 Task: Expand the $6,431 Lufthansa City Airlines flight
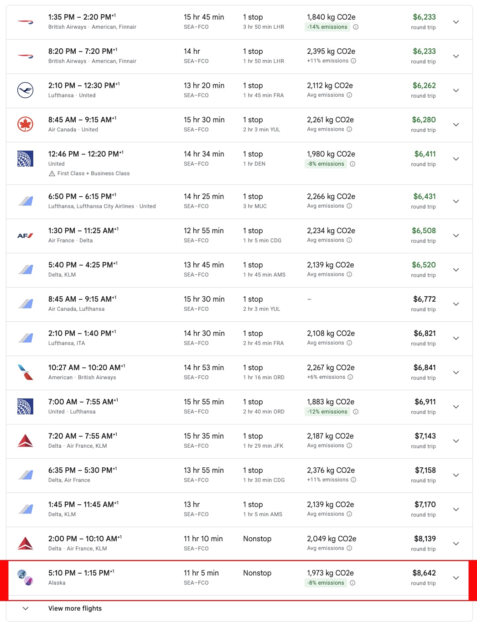[x=456, y=201]
